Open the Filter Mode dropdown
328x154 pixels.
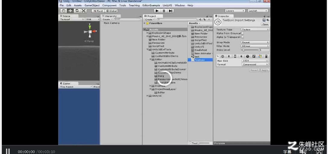point(255,46)
